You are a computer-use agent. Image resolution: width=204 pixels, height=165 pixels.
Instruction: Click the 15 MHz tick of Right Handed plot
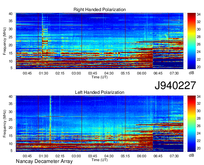point(10,53)
